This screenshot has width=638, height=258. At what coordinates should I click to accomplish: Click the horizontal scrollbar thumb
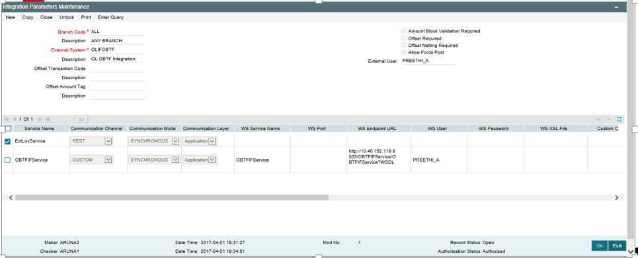pyautogui.click(x=172, y=197)
